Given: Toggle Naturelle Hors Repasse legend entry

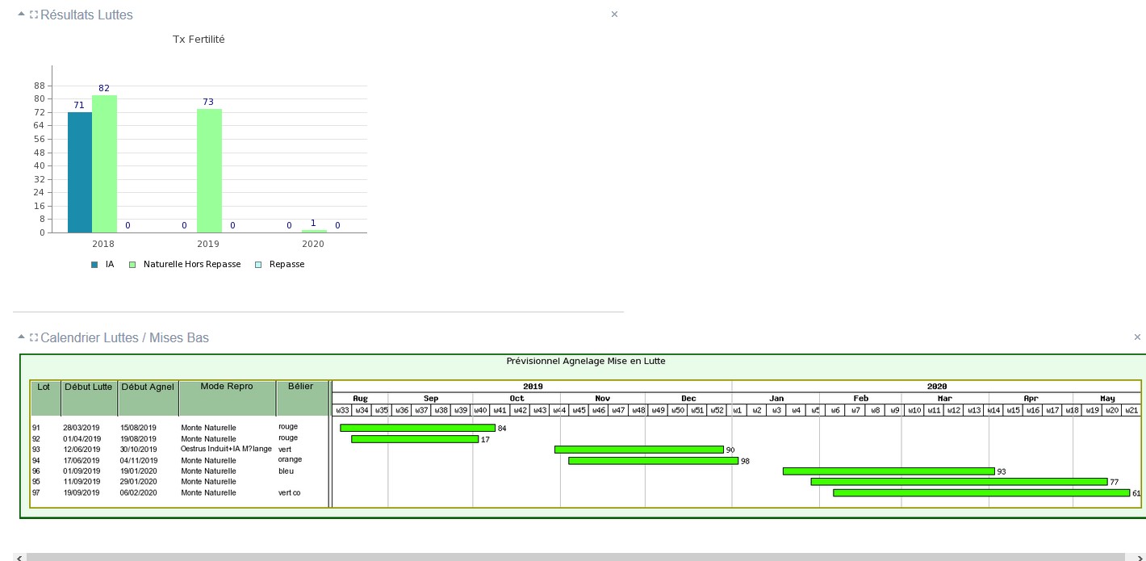Looking at the screenshot, I should (x=186, y=265).
